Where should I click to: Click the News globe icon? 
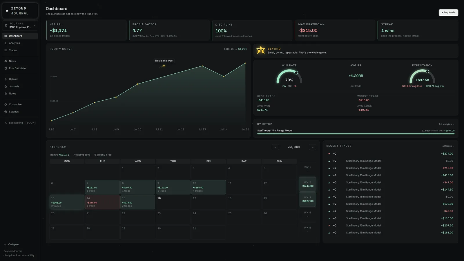tap(6, 61)
